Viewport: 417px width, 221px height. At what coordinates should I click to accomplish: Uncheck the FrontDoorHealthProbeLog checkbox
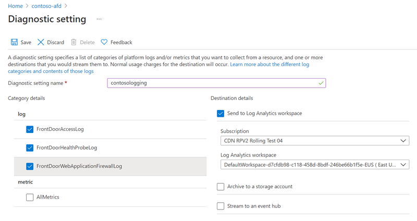pyautogui.click(x=30, y=148)
